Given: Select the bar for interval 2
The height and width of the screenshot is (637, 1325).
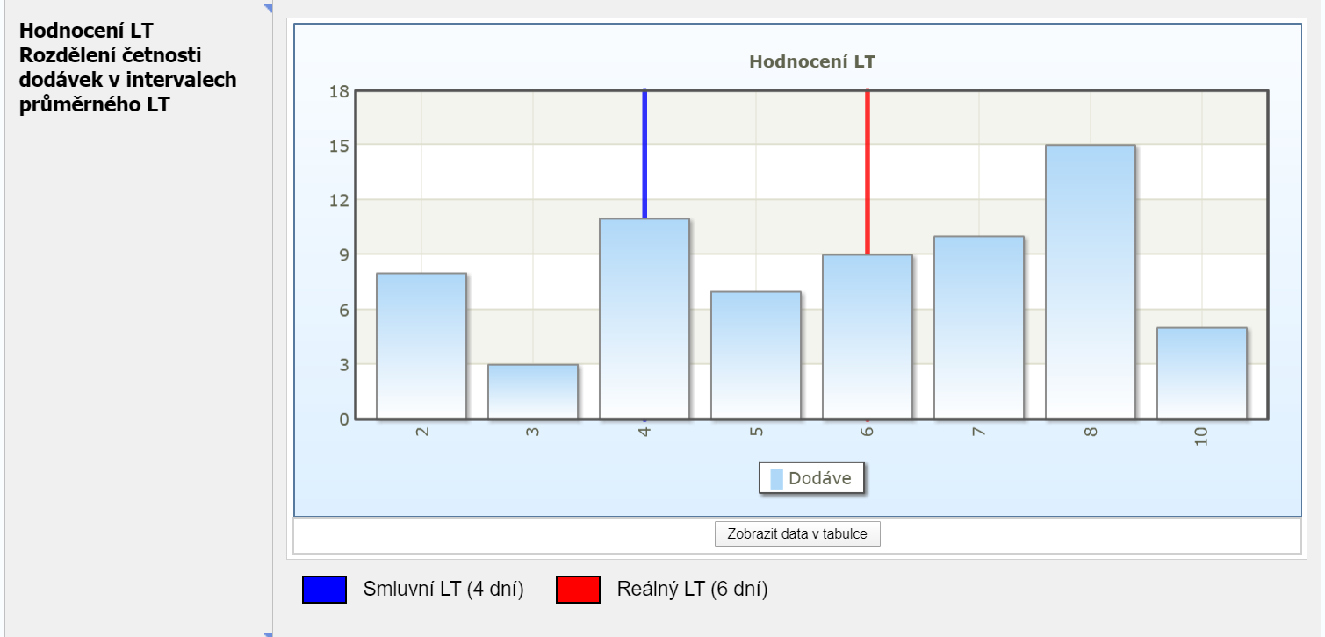Looking at the screenshot, I should point(421,346).
